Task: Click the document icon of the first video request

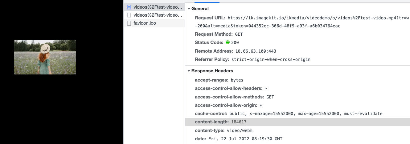Action: [129, 7]
